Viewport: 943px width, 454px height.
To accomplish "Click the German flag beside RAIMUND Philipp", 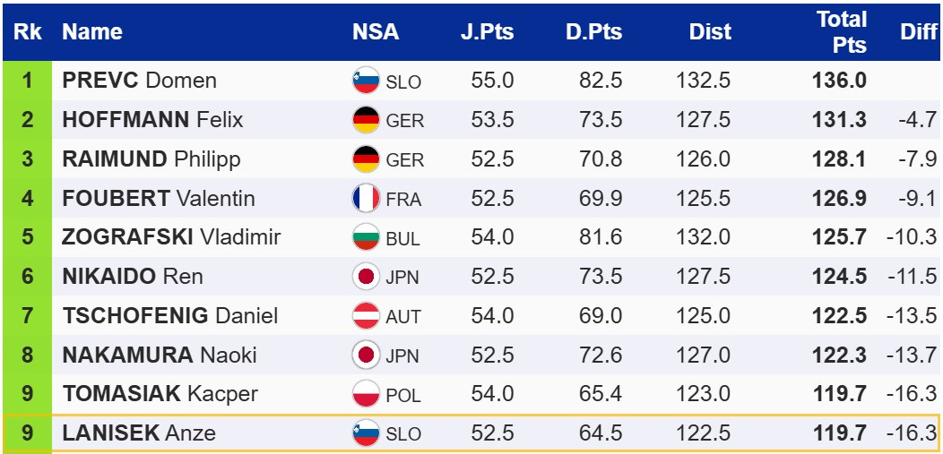I will 366,159.
